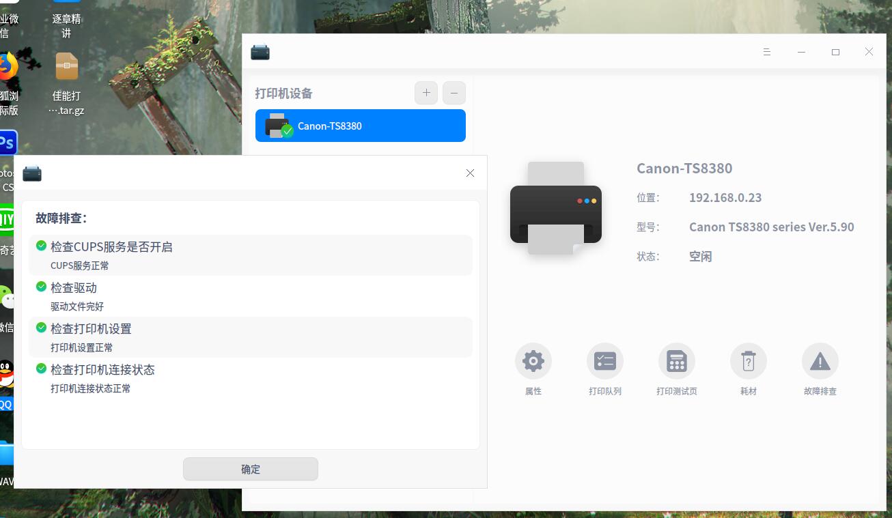Open the 佳能打...tar.gz archive on desktop
The height and width of the screenshot is (518, 892).
tap(67, 84)
